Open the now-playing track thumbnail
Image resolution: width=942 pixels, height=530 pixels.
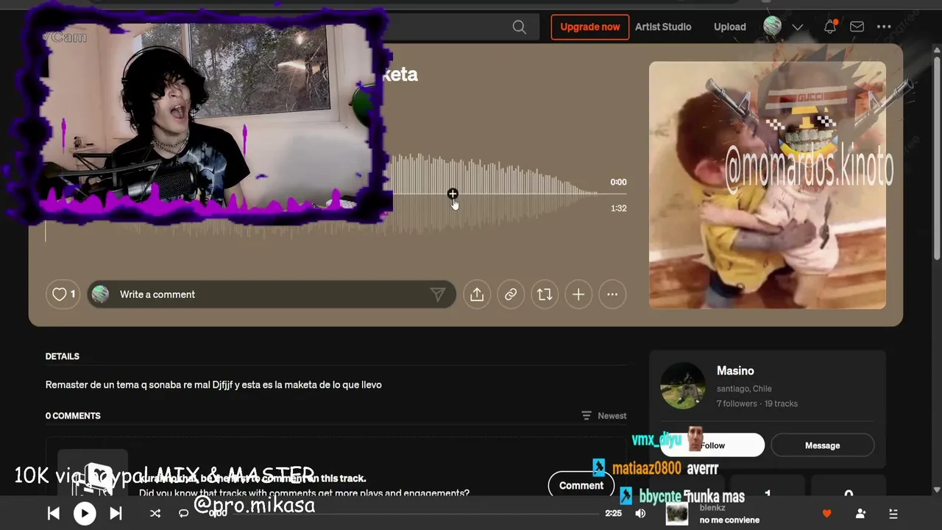point(677,514)
